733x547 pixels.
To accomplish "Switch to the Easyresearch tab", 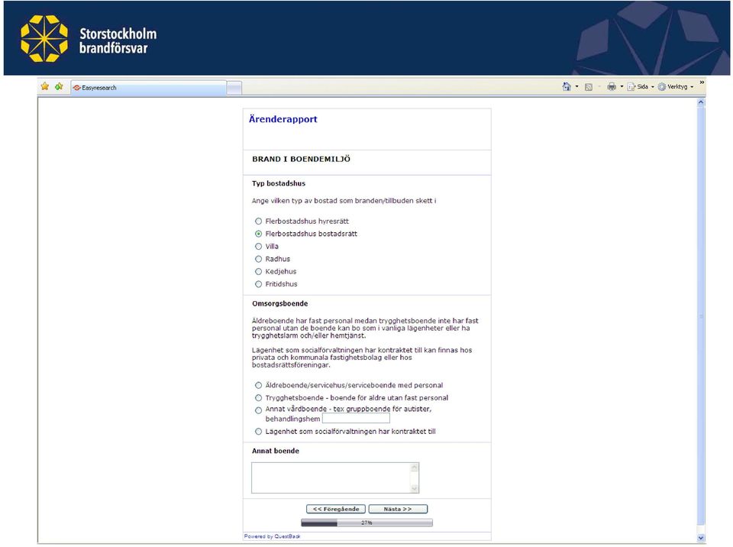I will [149, 88].
